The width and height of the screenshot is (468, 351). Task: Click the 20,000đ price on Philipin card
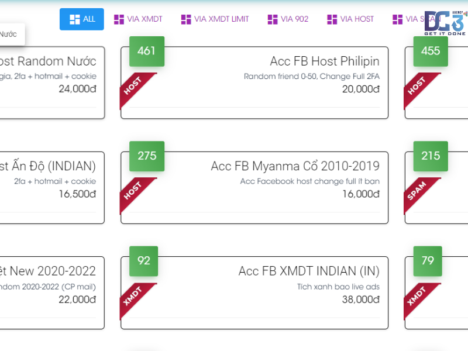[361, 89]
